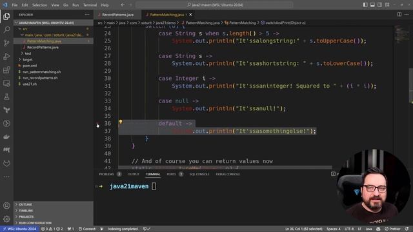Expand the Projects section

(54, 217)
